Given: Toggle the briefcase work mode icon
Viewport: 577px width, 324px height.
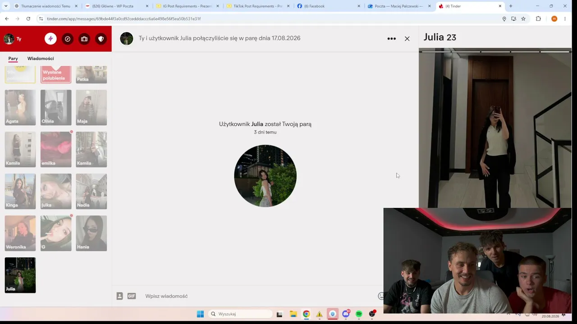Looking at the screenshot, I should (x=84, y=39).
